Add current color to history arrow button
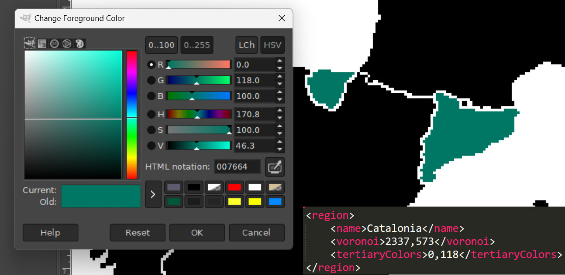This screenshot has width=565, height=275. (153, 194)
